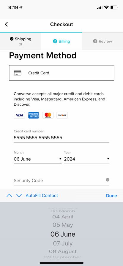This screenshot has width=123, height=266.
Task: Pick 05 May on the picker wheel
Action: (x=63, y=225)
